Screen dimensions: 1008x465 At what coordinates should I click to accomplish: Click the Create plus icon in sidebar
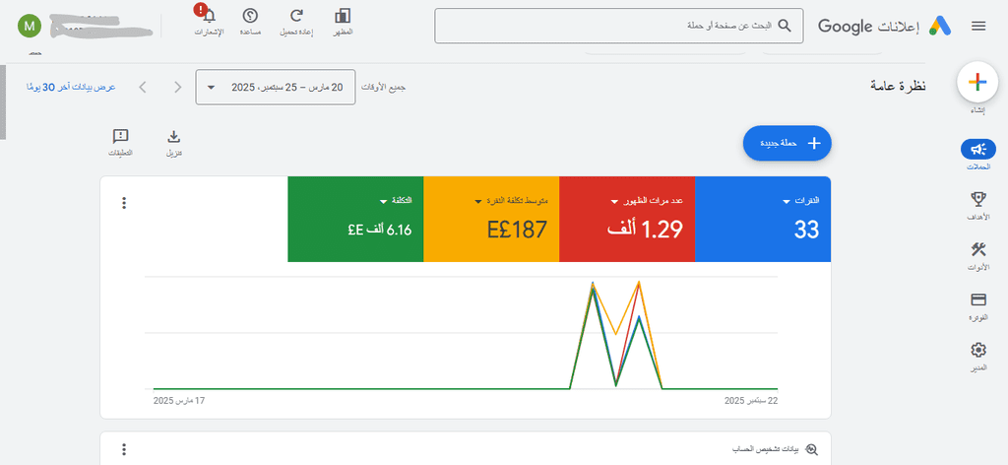coord(976,83)
